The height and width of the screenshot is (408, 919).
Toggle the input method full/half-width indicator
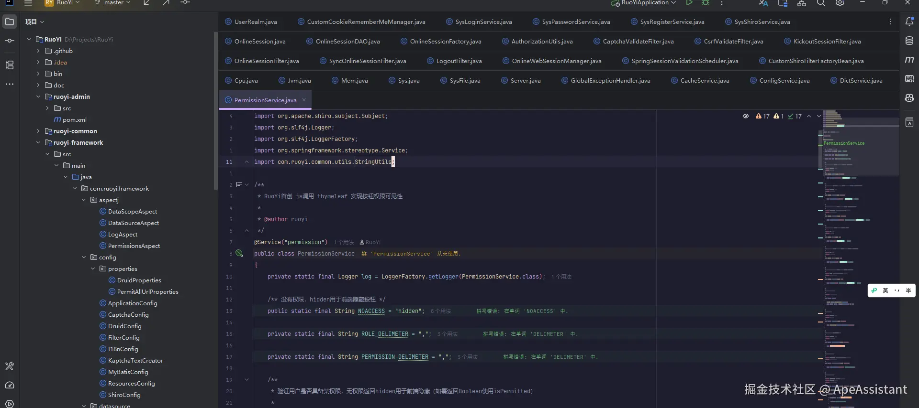pyautogui.click(x=908, y=290)
